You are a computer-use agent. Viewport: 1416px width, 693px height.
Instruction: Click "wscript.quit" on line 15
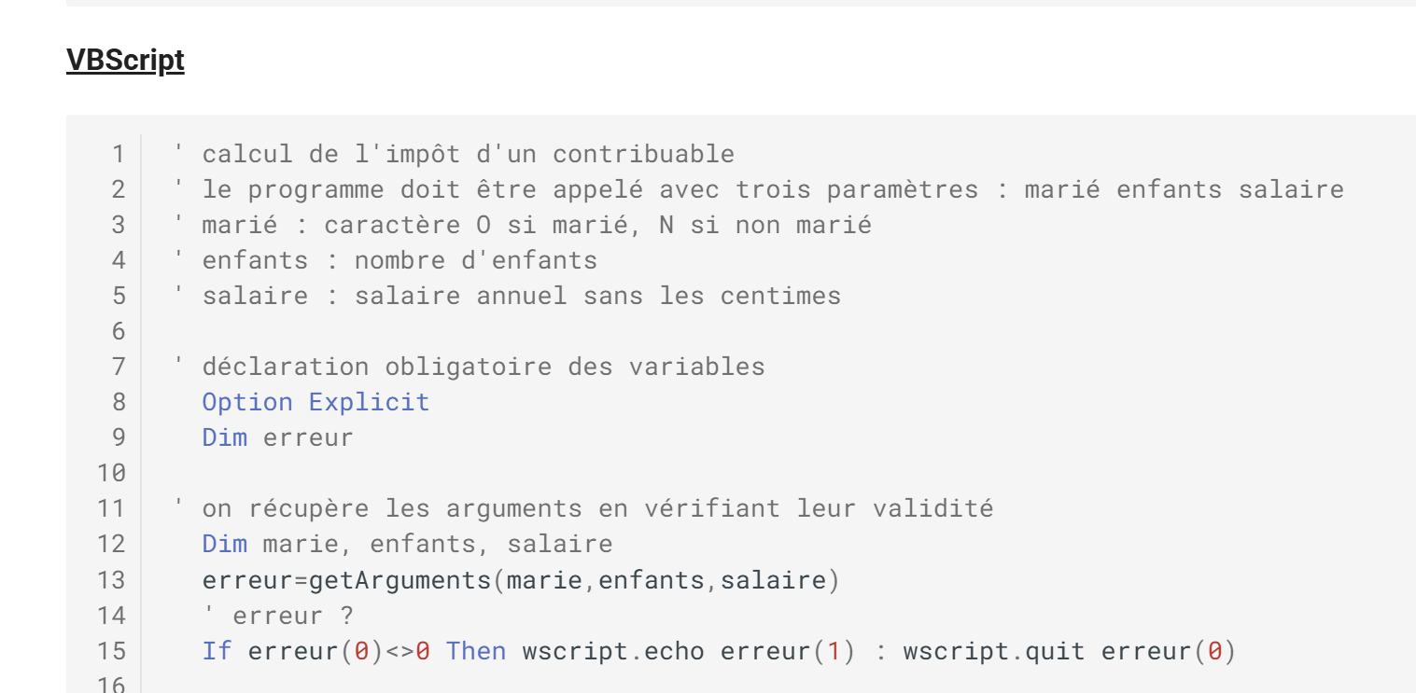993,651
